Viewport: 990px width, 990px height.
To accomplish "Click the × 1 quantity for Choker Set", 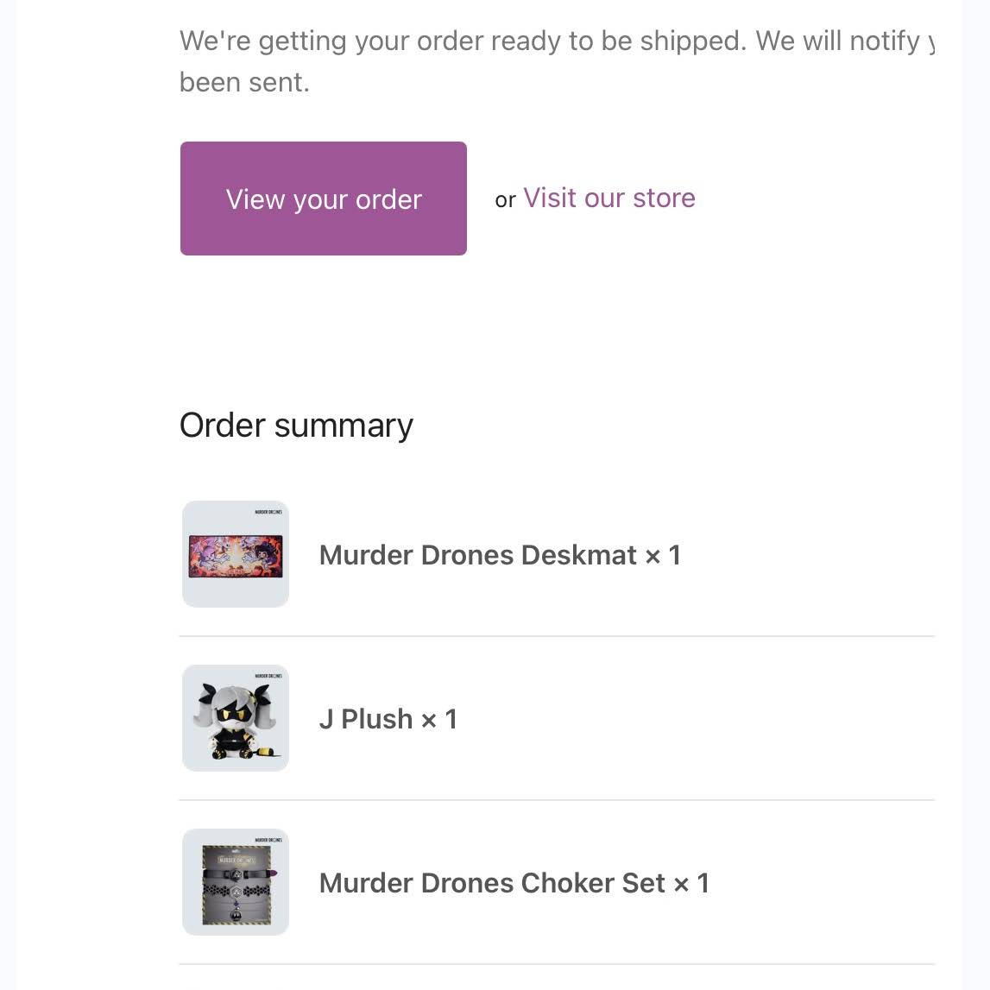I will [690, 883].
